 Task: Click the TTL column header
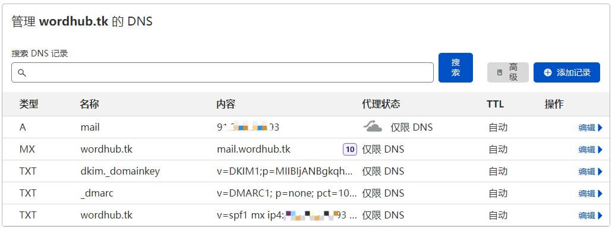pos(495,104)
